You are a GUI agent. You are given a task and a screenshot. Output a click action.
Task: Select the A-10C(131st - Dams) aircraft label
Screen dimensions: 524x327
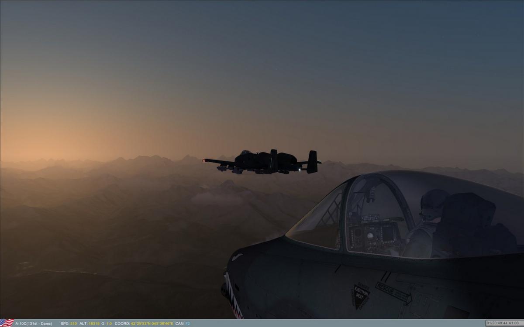coord(34,324)
